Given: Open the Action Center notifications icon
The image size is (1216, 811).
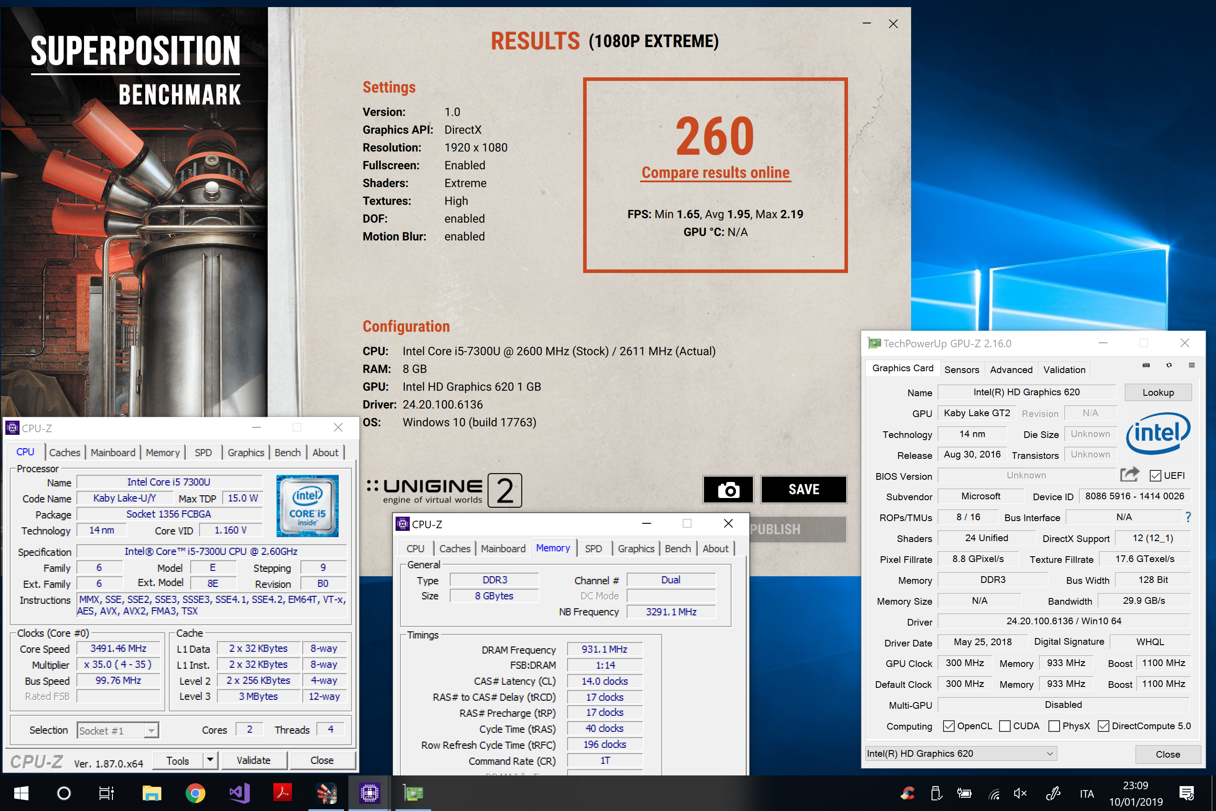Looking at the screenshot, I should (x=1187, y=793).
